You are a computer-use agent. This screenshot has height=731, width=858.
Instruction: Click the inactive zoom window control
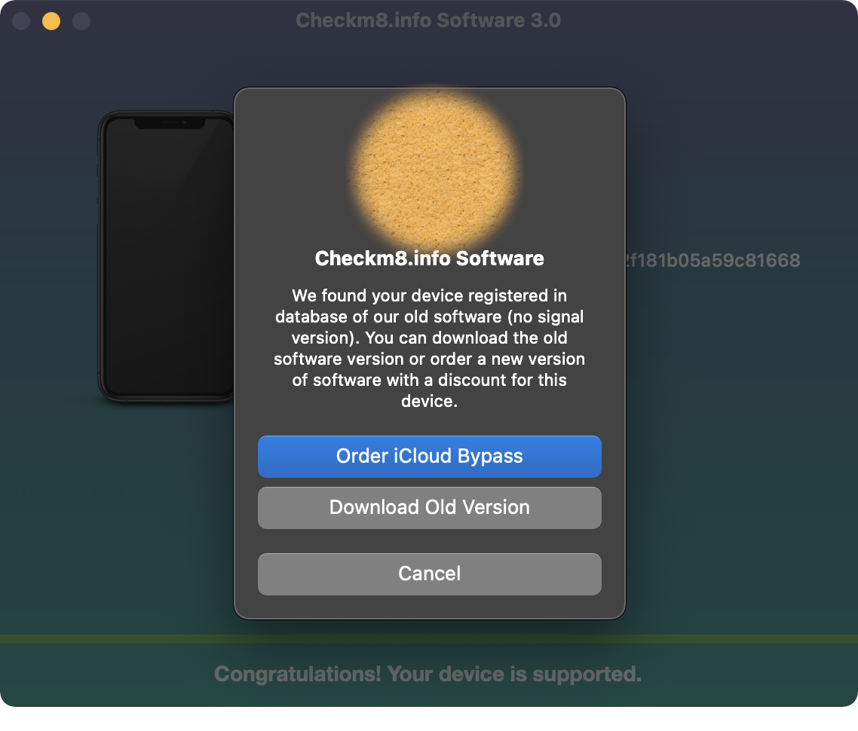click(x=81, y=20)
